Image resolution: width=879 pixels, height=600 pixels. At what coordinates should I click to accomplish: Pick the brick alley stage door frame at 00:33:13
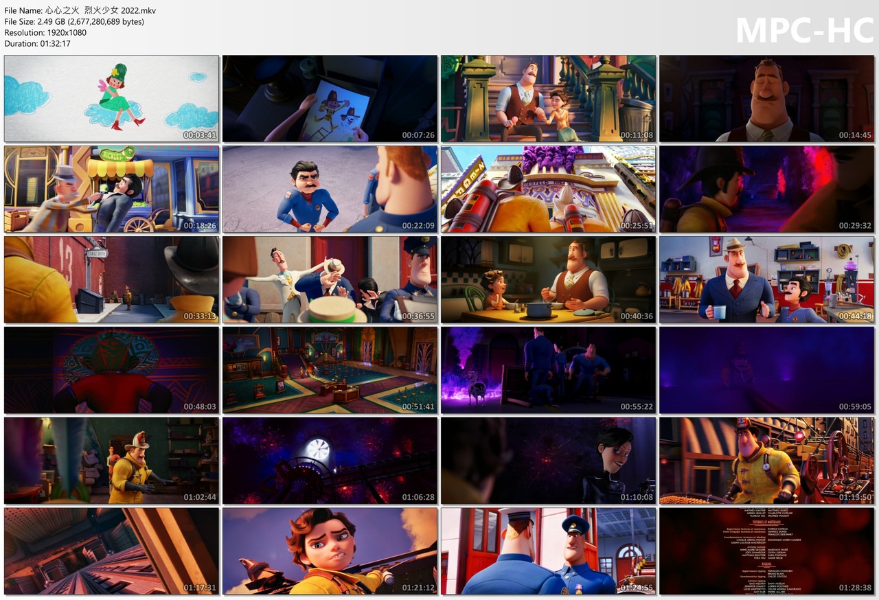pos(111,279)
